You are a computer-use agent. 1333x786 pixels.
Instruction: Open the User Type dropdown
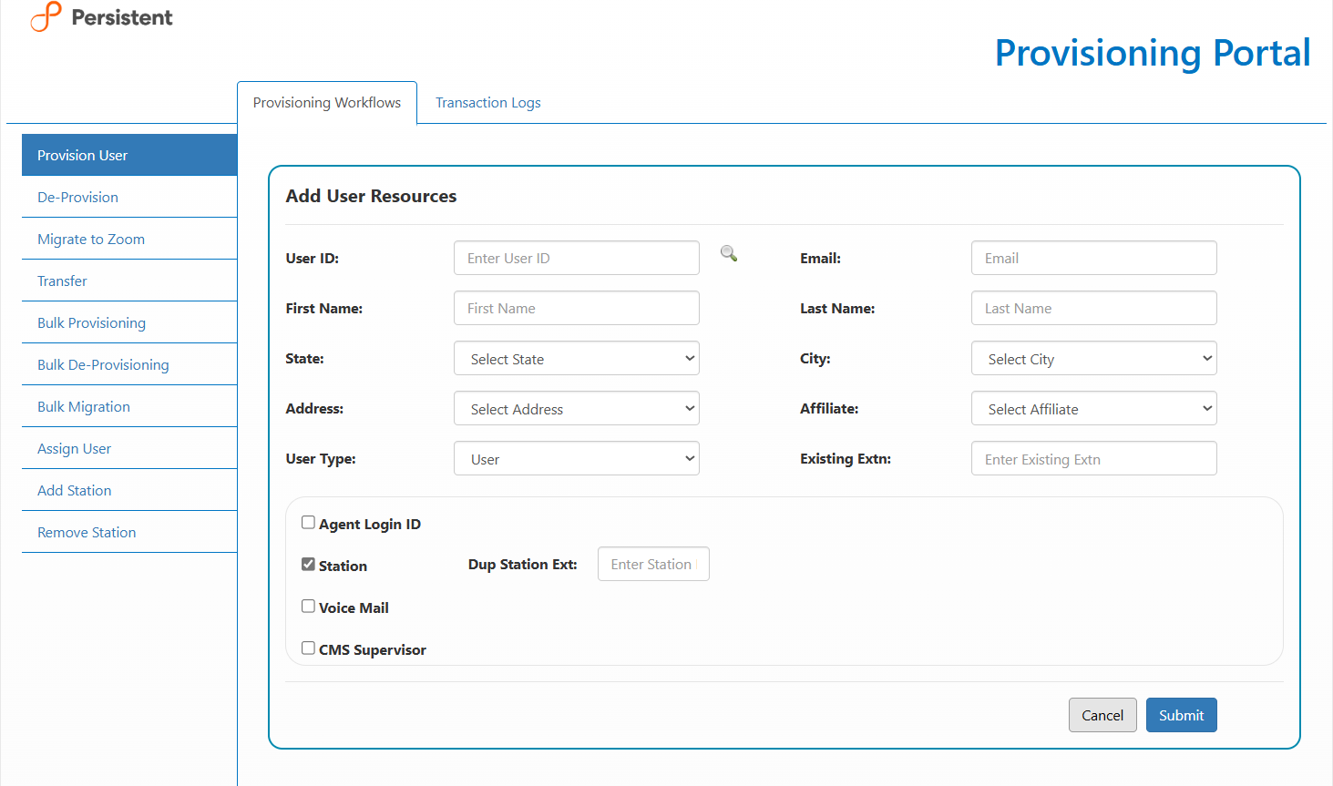(x=577, y=458)
